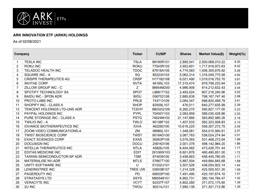Click the TWOU ticker cell
The height and width of the screenshot is (189, 260).
point(137,187)
